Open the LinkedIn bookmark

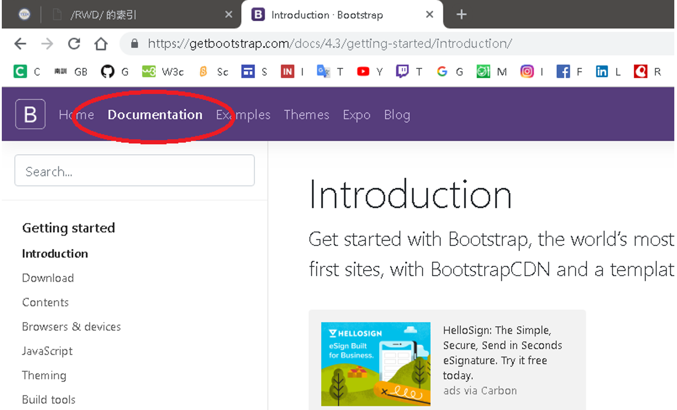point(608,71)
